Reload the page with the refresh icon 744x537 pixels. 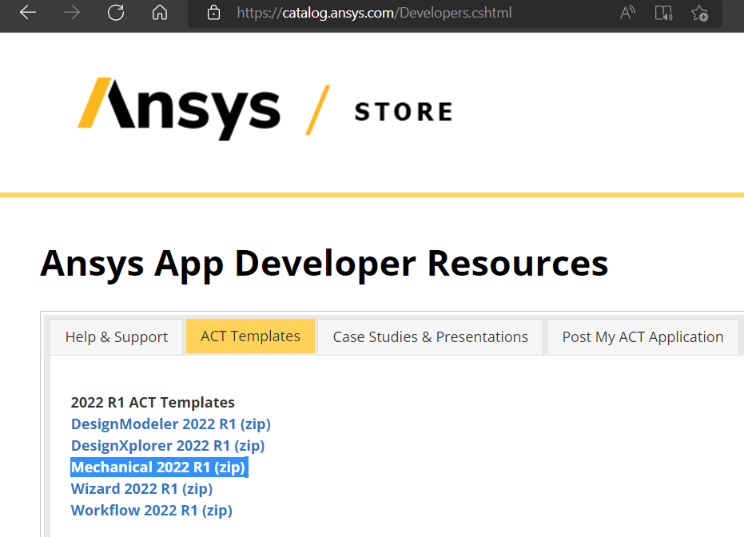click(116, 12)
